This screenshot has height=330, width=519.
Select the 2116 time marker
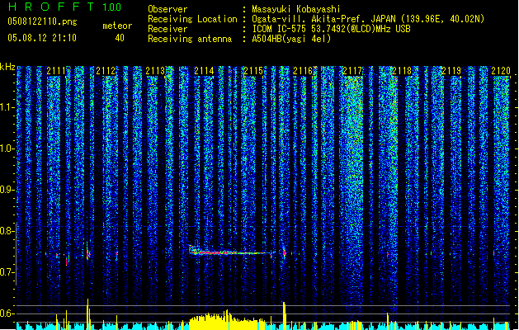tap(303, 71)
